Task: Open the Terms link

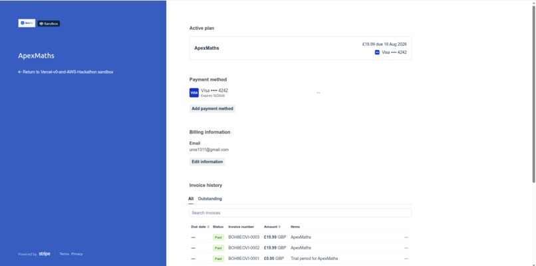Action: click(x=65, y=254)
